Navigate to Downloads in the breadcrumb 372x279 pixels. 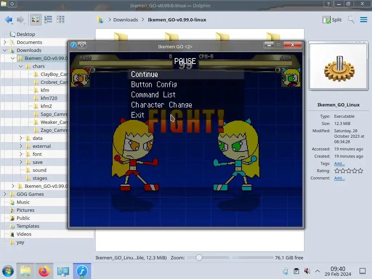click(x=125, y=20)
